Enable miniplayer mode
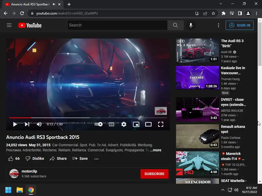 point(136,124)
